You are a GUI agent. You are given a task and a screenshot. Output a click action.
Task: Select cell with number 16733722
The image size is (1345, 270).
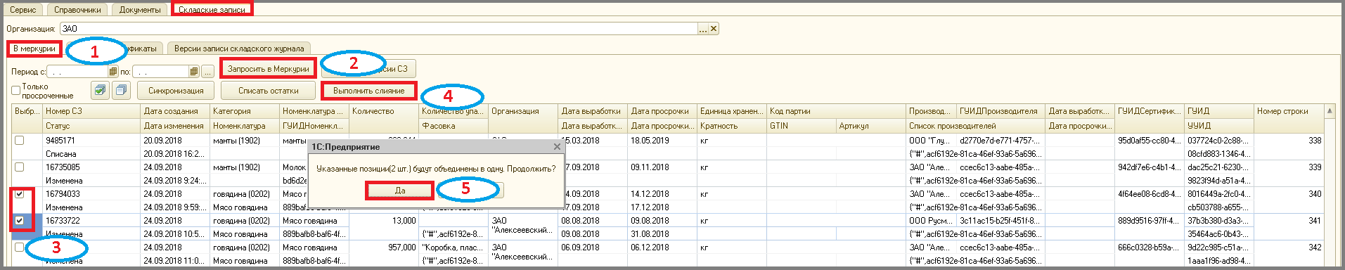[x=92, y=221]
